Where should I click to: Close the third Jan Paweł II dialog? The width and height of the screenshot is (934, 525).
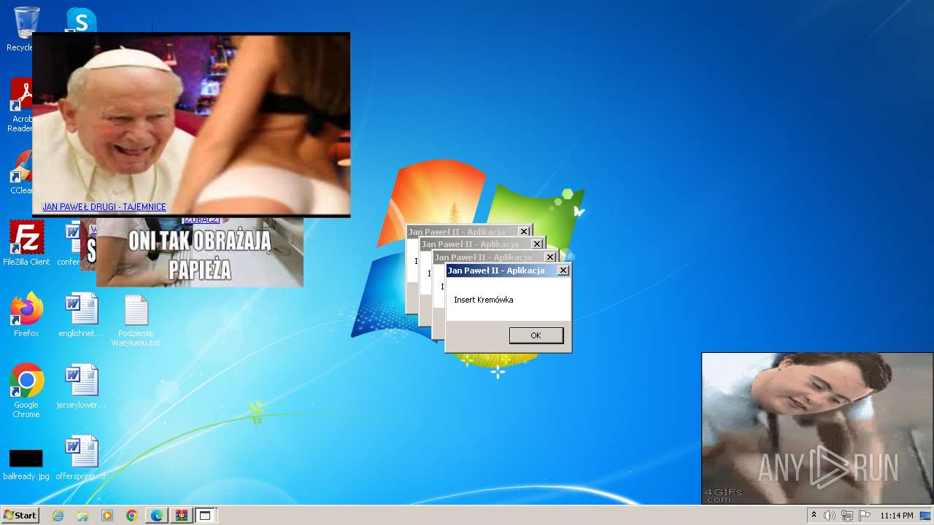pyautogui.click(x=550, y=257)
